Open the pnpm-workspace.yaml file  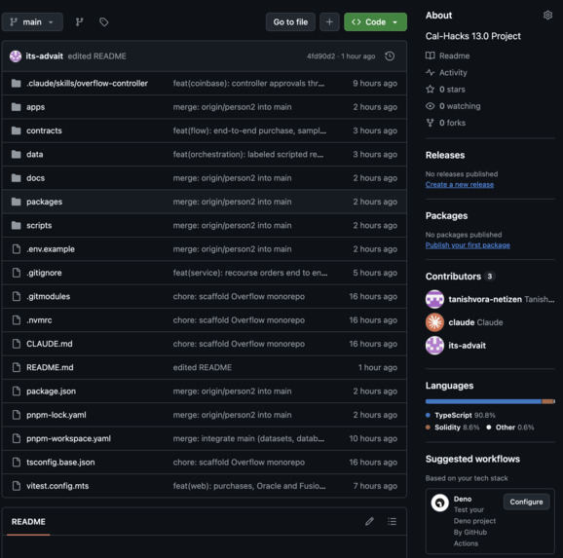(68, 439)
